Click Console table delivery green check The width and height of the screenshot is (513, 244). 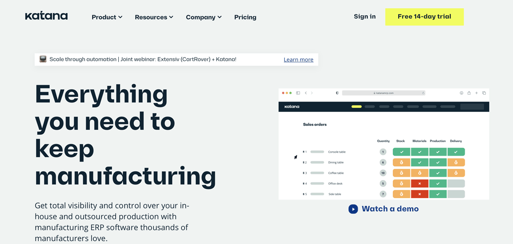456,152
